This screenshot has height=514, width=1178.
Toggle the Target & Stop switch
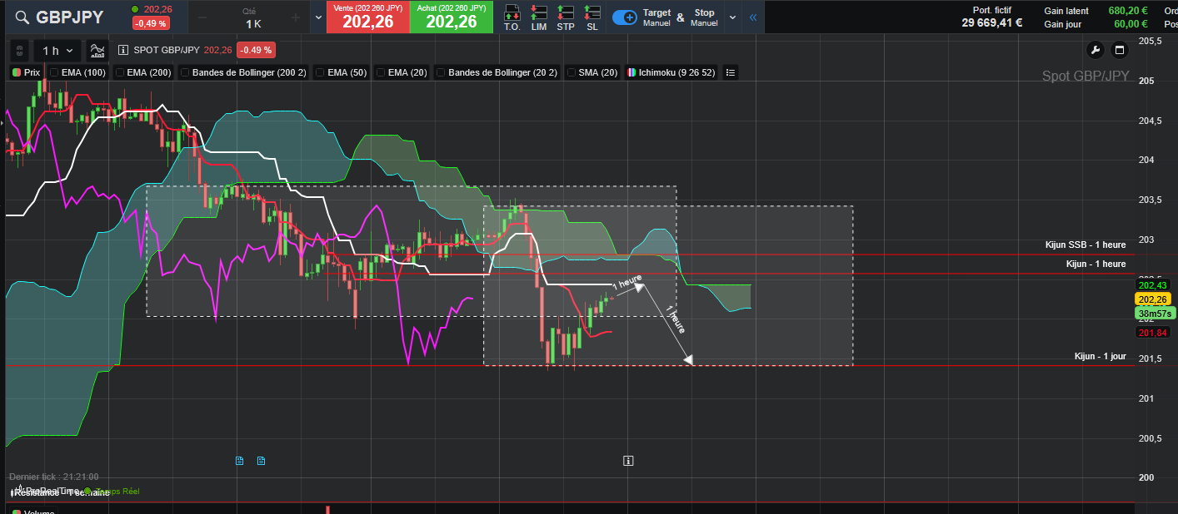tap(625, 17)
